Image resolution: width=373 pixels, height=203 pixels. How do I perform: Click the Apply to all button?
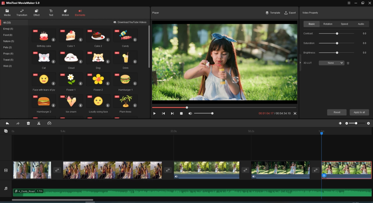click(359, 112)
